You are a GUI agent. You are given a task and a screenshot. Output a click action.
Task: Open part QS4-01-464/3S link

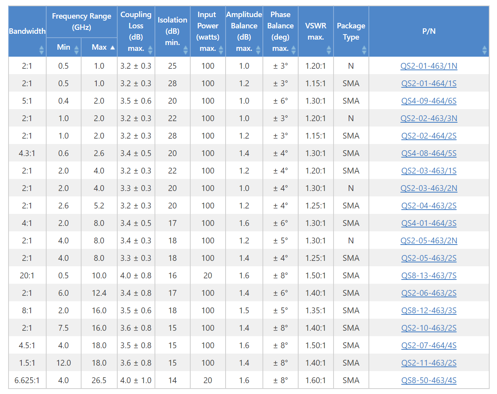point(429,223)
